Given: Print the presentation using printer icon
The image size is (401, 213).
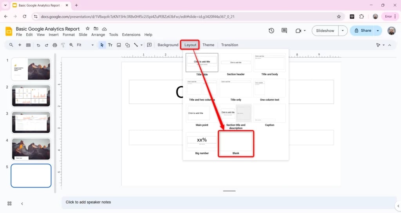Looking at the screenshot, I should click(55, 45).
